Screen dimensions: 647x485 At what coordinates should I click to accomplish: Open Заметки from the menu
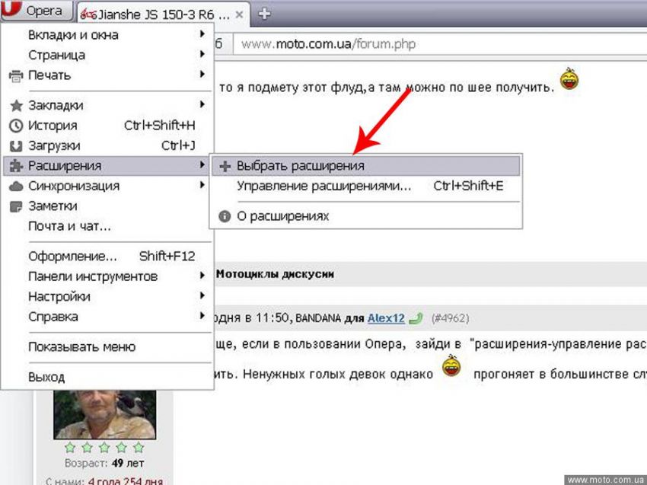108,206
